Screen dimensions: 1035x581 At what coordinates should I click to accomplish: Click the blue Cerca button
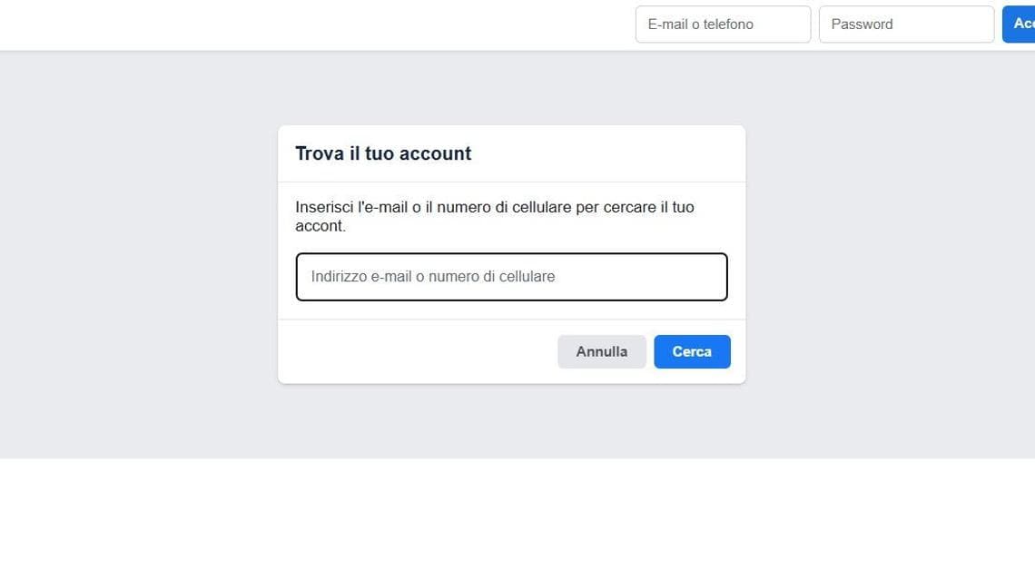(x=692, y=351)
